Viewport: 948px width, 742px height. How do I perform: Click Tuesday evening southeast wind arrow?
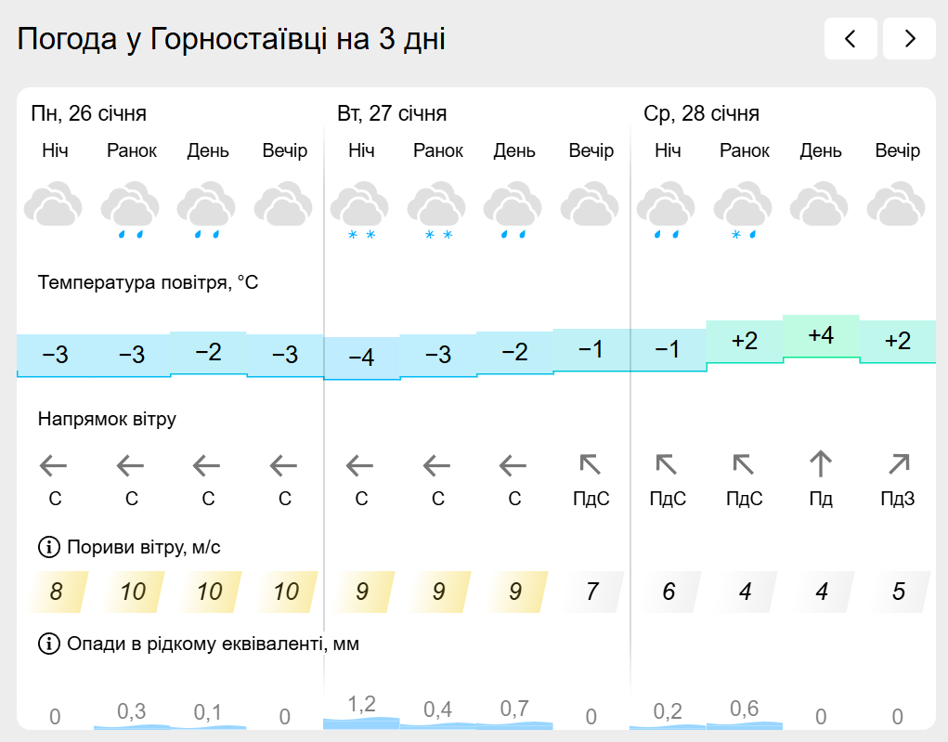pos(591,463)
